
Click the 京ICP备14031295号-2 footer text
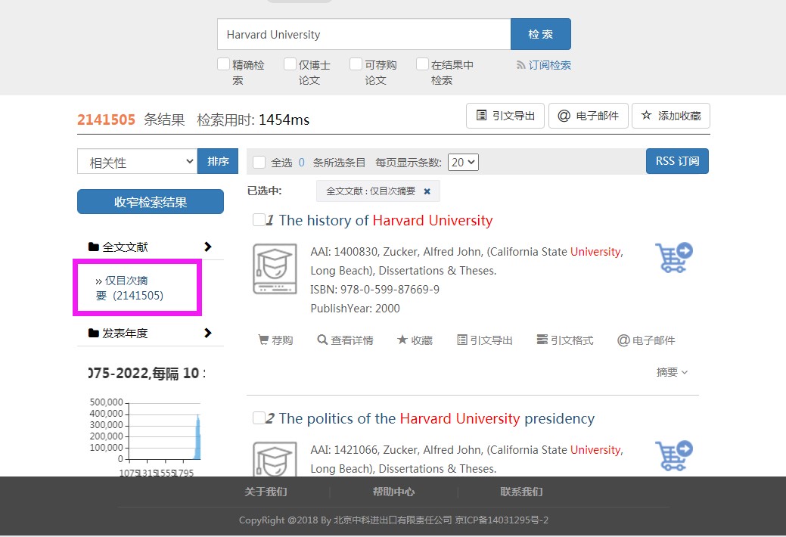(x=502, y=520)
